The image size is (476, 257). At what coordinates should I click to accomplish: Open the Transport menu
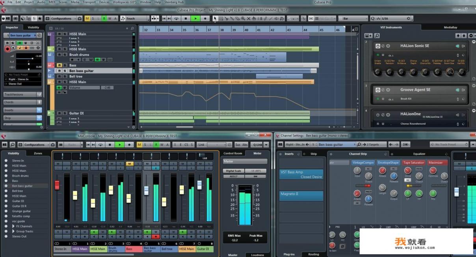point(89,2)
